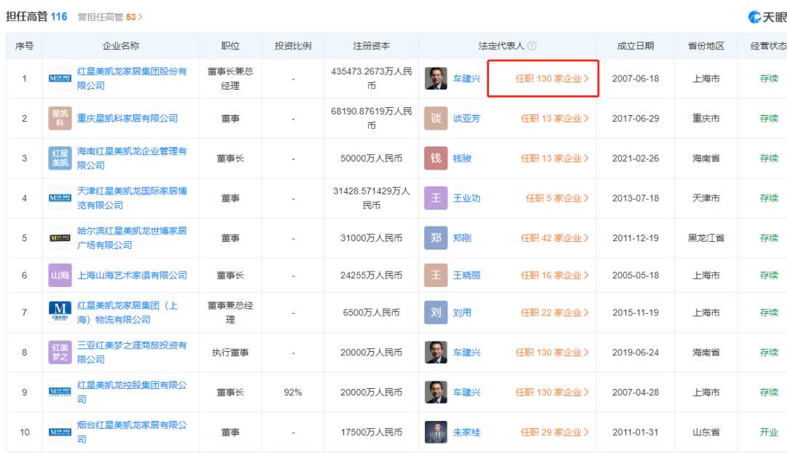This screenshot has height=453, width=787.
Task: Expand 任职 5 家企业 for 王业功
Action: (x=557, y=198)
